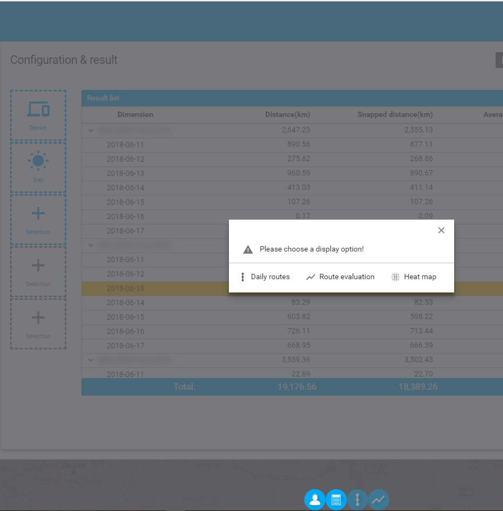The image size is (503, 511).
Task: Open the list view icon in bottom bar
Action: [x=336, y=500]
